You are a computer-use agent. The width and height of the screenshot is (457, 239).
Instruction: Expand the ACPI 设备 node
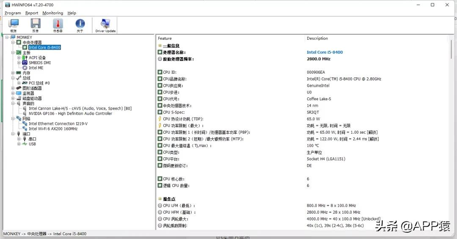pyautogui.click(x=19, y=58)
